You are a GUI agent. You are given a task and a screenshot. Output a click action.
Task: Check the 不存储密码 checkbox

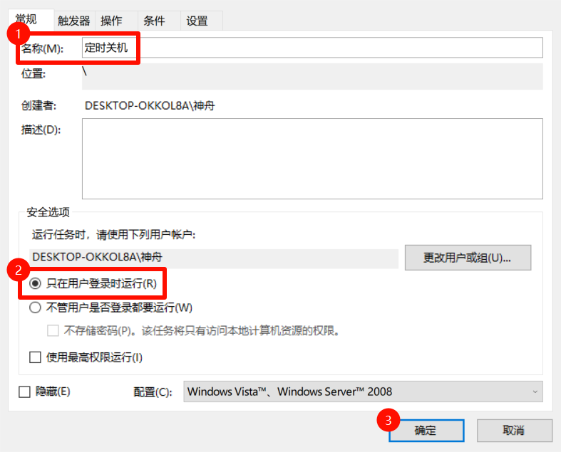coord(53,331)
